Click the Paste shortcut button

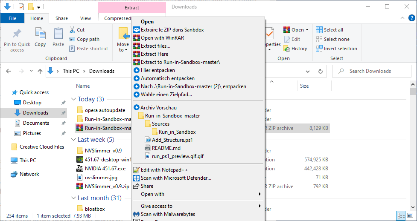click(88, 49)
